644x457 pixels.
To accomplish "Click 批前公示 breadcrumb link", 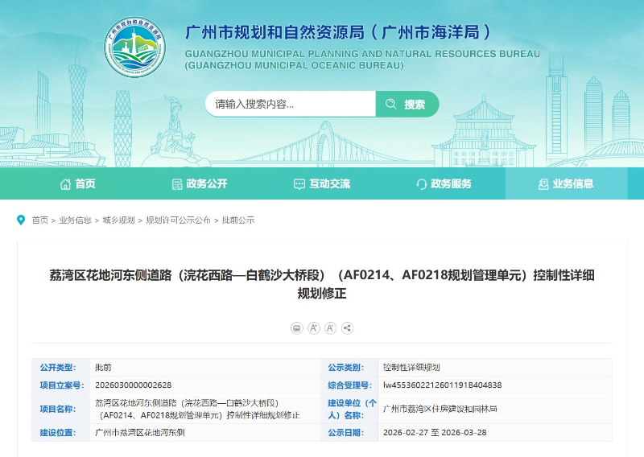I will [238, 220].
